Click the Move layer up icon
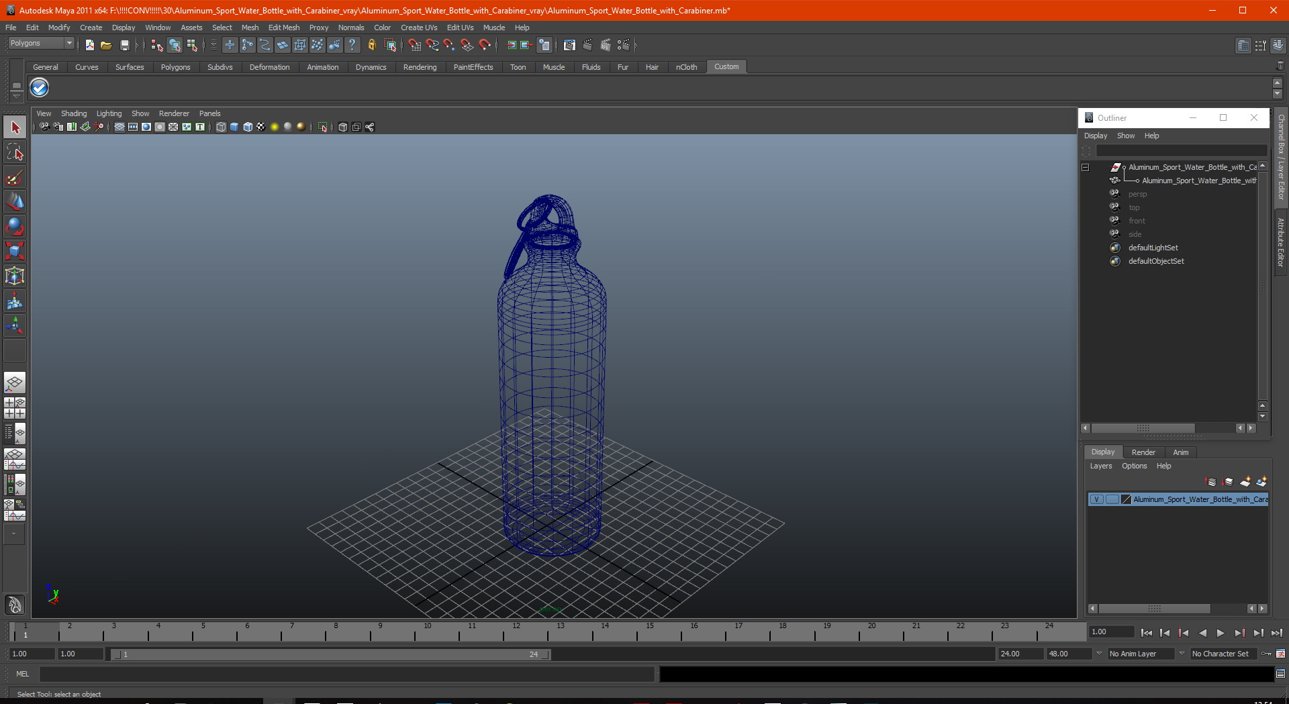 (x=1211, y=482)
